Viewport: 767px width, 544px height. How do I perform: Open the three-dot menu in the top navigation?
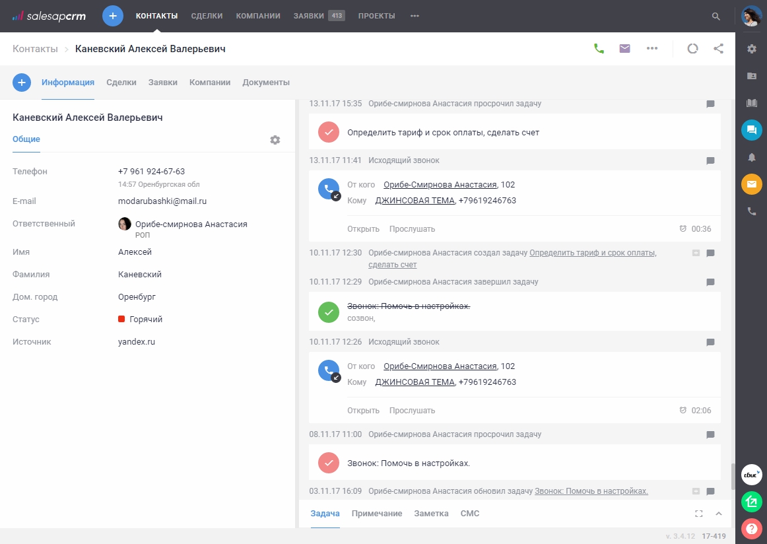tap(415, 16)
